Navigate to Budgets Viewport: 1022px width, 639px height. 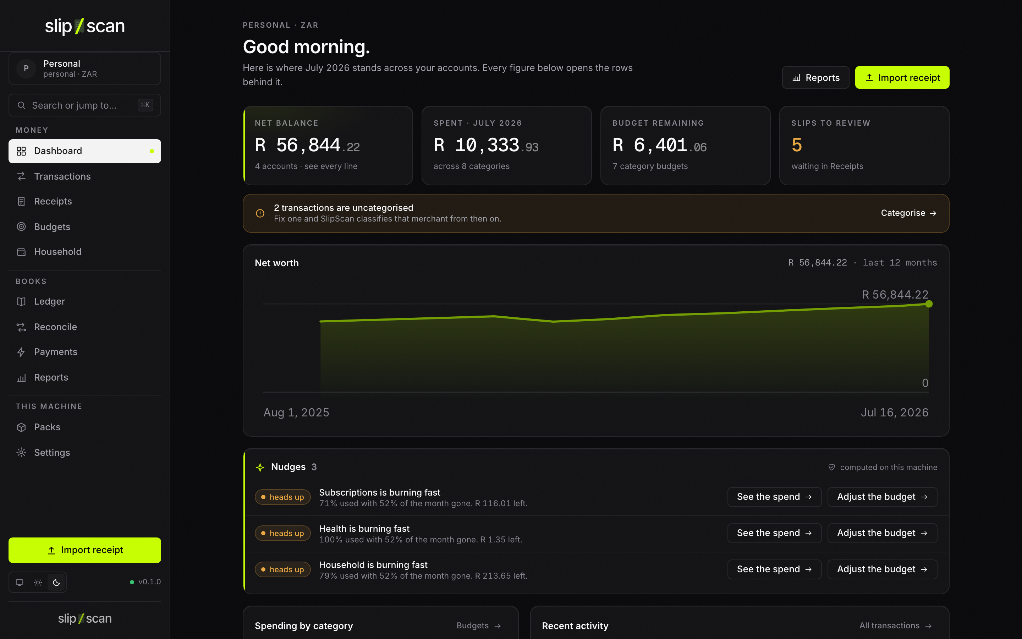coord(84,226)
